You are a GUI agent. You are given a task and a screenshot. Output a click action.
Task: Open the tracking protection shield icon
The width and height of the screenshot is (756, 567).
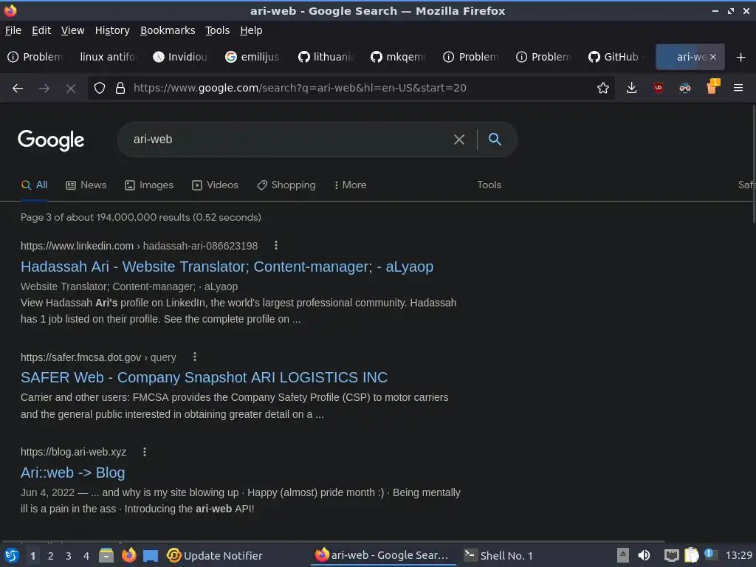pyautogui.click(x=100, y=88)
